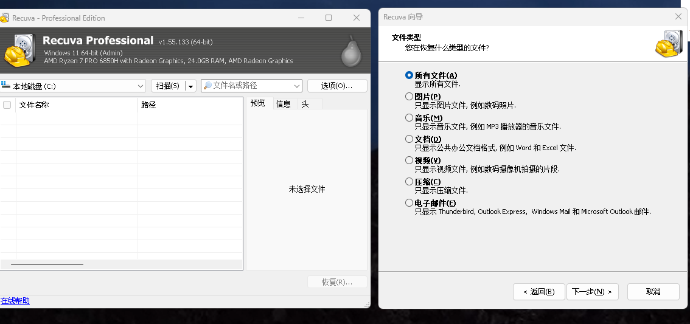This screenshot has height=324, width=690.
Task: Close the Recuva wizard dialog
Action: [678, 16]
